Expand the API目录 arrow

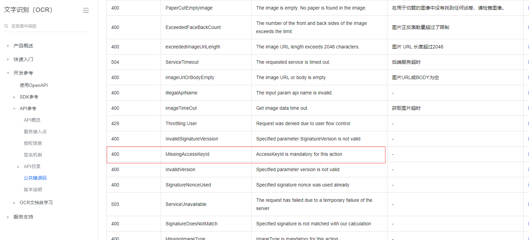coord(18,167)
